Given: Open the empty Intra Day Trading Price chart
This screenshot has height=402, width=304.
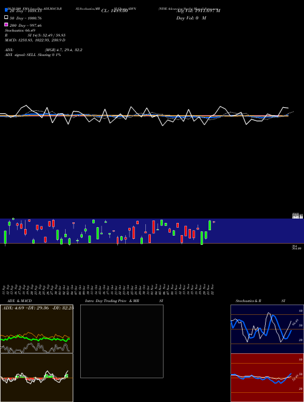Looking at the screenshot, I should (x=122, y=341).
